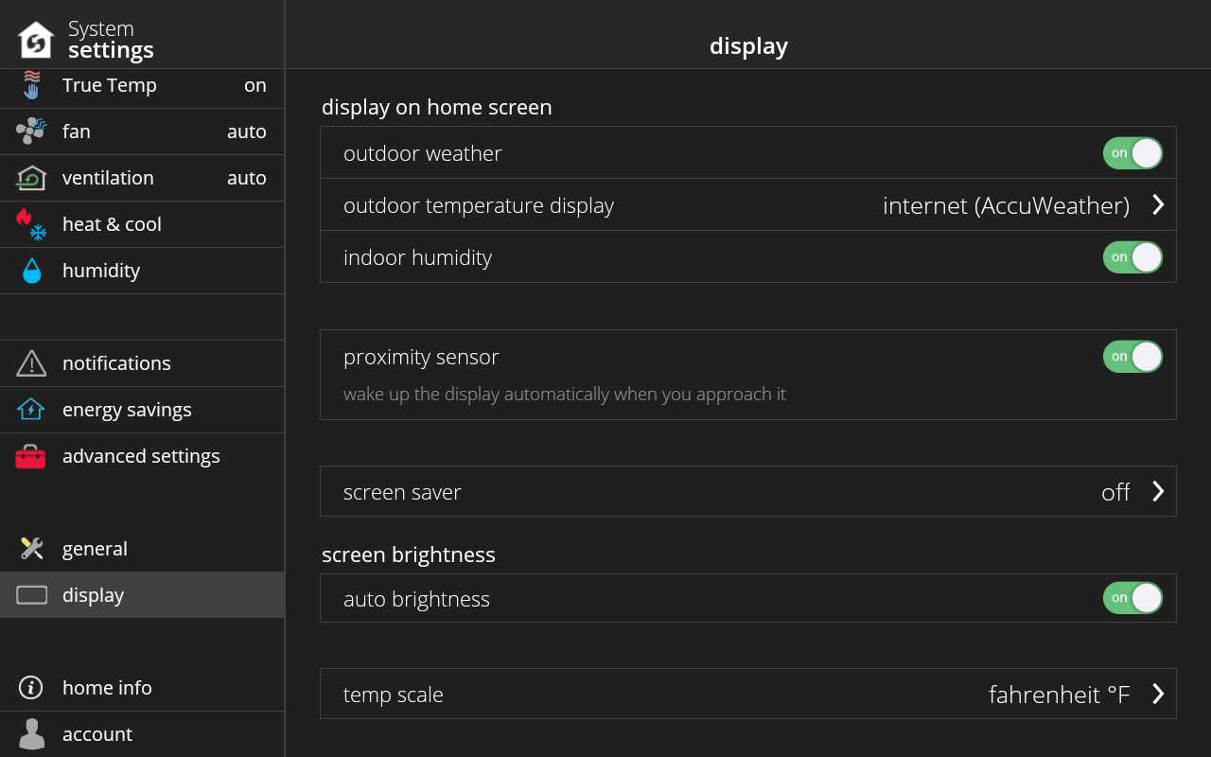Expand outdoor temperature display chevron
1211x757 pixels.
(x=1158, y=204)
